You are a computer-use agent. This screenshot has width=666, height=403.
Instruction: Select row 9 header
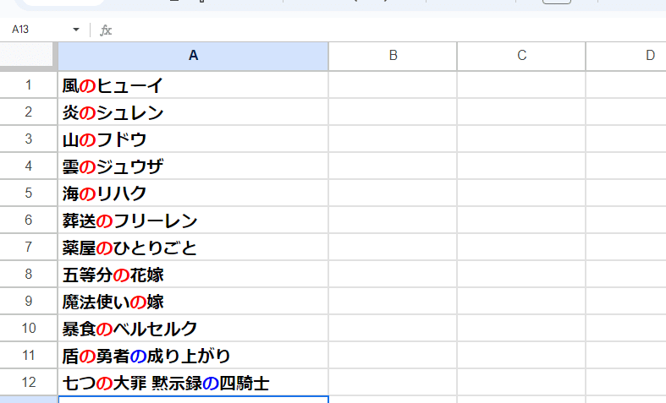[x=29, y=301]
